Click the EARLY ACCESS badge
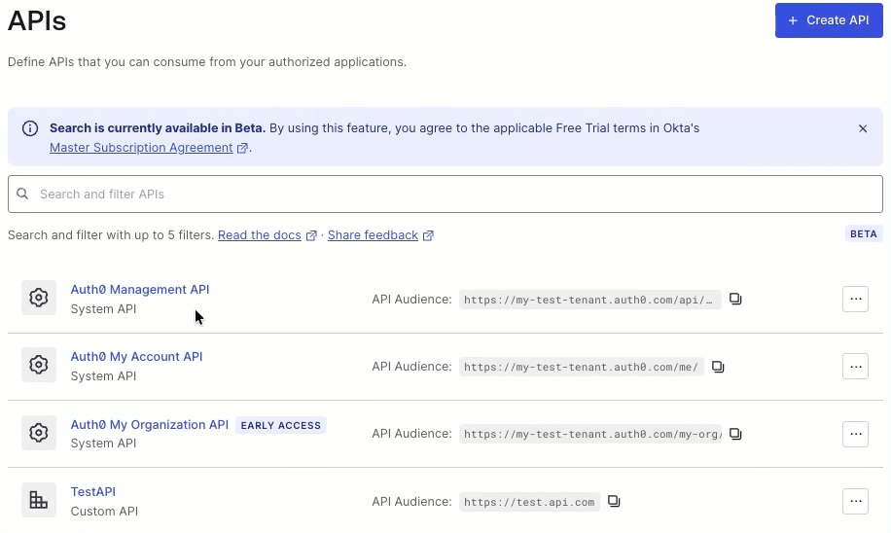 tap(281, 425)
